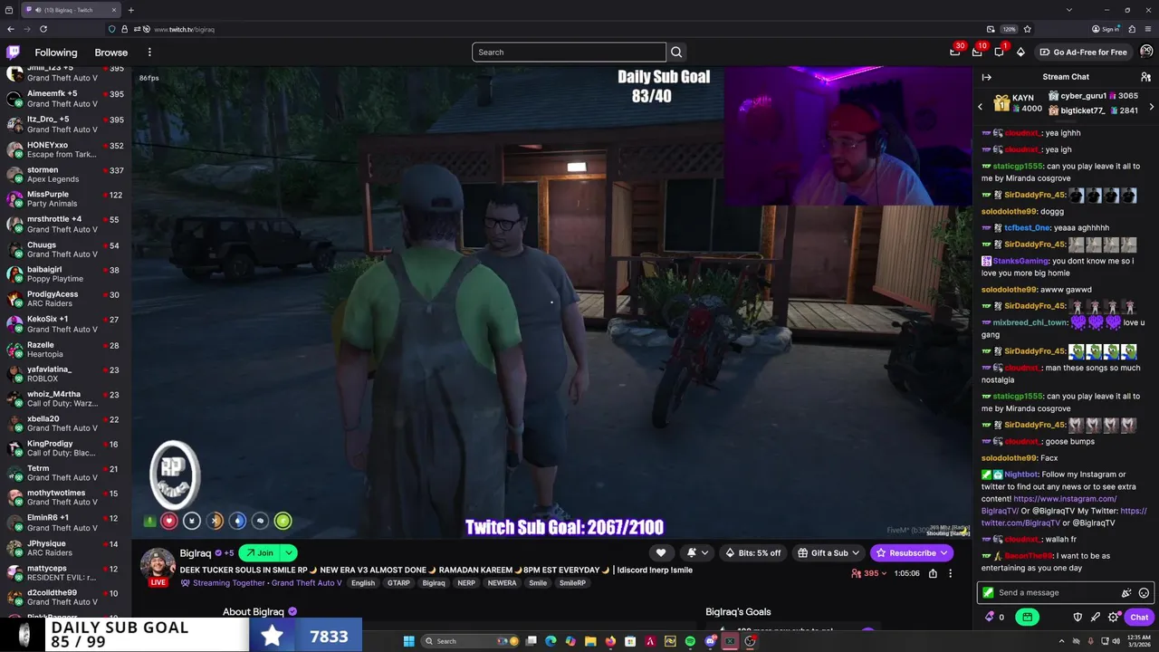Bookmark page with star icon
The height and width of the screenshot is (652, 1159).
point(1027,29)
